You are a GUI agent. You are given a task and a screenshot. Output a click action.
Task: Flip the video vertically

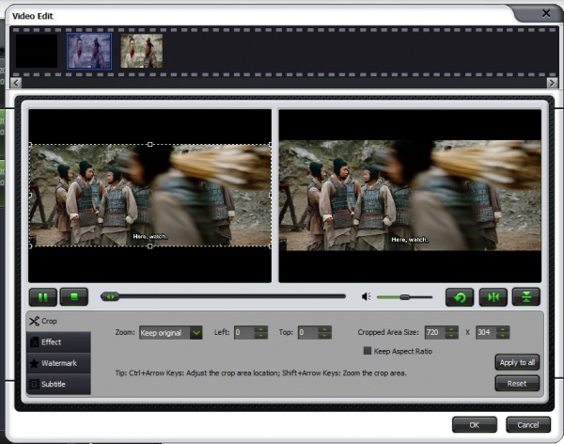click(526, 297)
